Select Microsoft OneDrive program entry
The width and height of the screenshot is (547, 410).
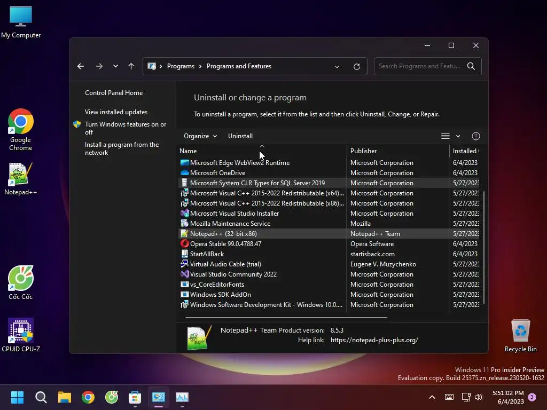click(329, 173)
